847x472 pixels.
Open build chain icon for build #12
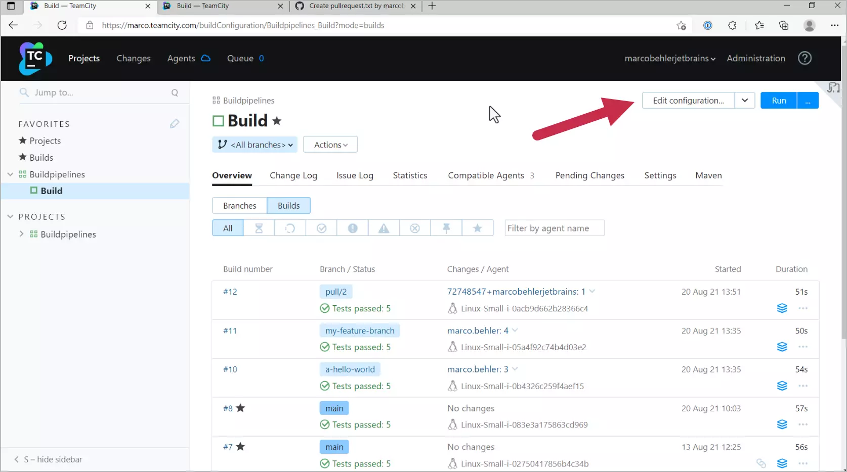782,308
